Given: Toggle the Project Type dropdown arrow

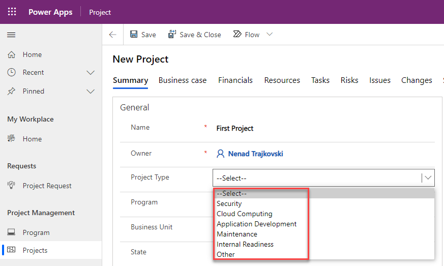Looking at the screenshot, I should click(x=428, y=178).
